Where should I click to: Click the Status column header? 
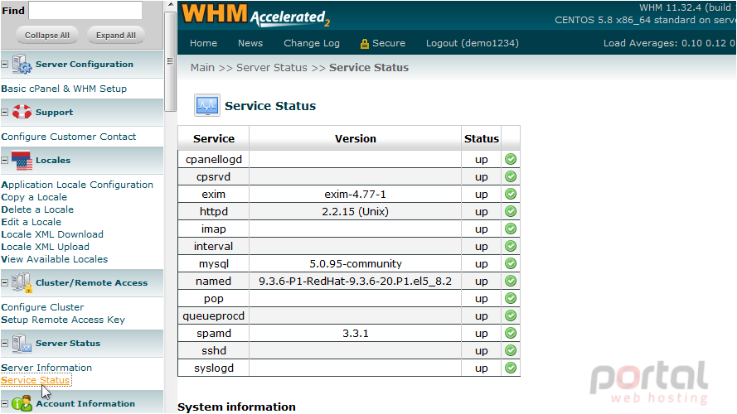(x=482, y=138)
